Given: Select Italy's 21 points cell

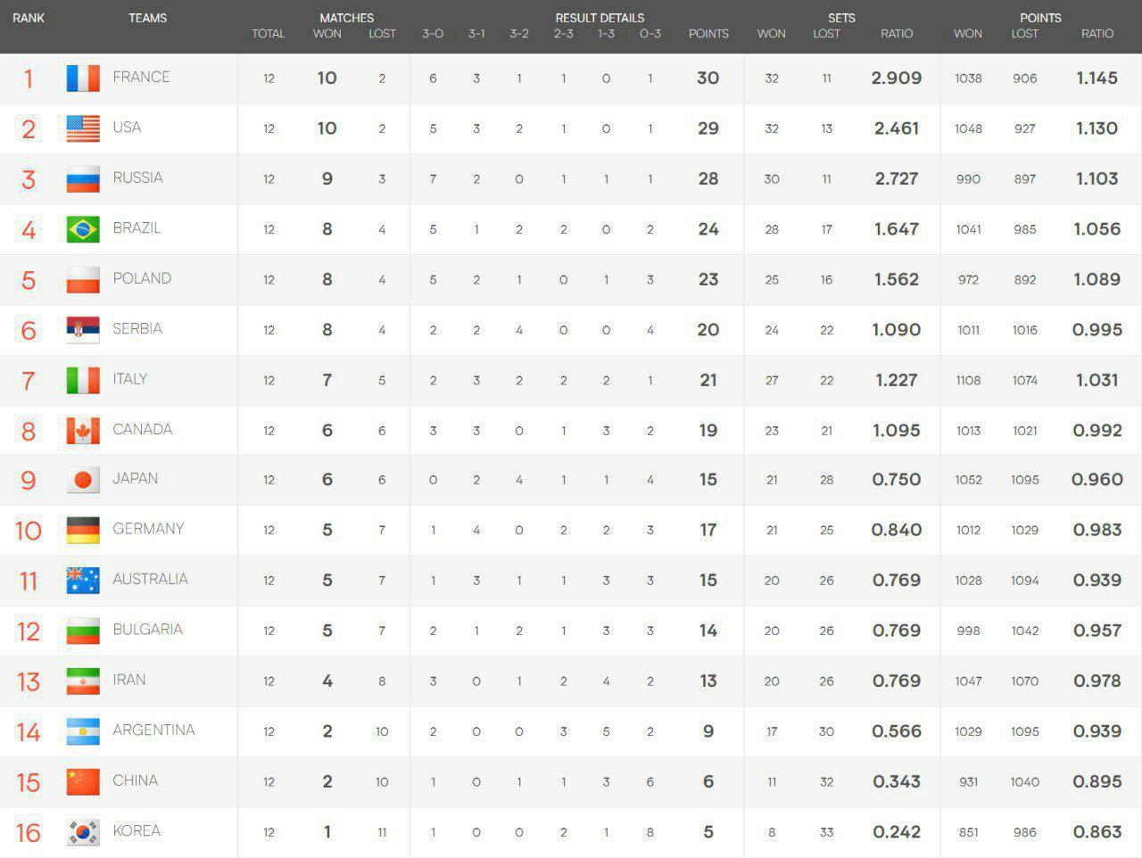Looking at the screenshot, I should coord(708,380).
